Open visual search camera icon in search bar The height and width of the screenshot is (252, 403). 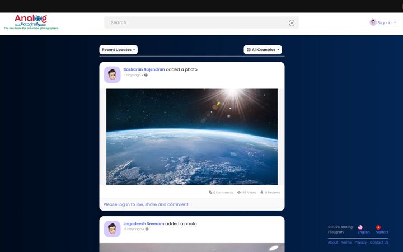tap(292, 23)
